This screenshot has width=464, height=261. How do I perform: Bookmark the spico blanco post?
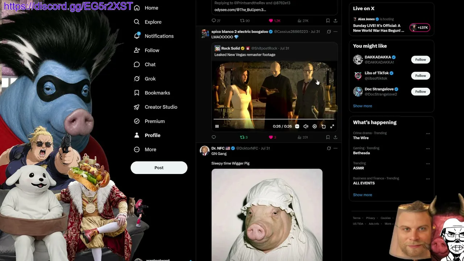tap(328, 137)
